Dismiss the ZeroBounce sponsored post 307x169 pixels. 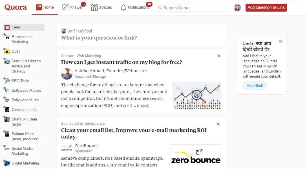coord(218,124)
